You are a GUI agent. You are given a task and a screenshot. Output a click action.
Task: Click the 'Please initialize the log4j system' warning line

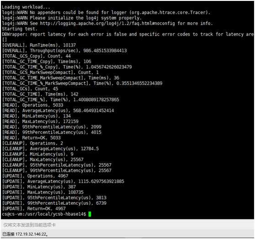coord(72,18)
